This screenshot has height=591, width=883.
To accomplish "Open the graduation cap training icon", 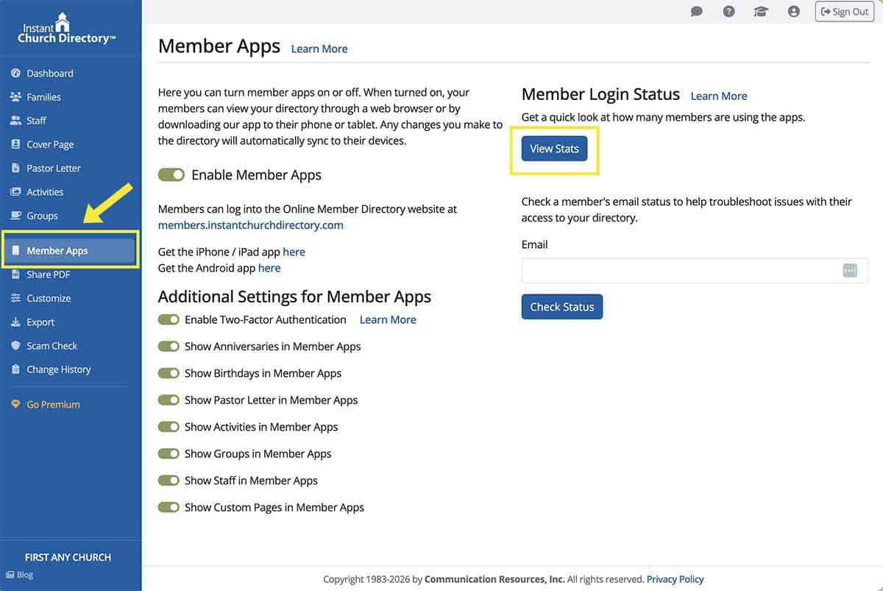I will tap(761, 12).
